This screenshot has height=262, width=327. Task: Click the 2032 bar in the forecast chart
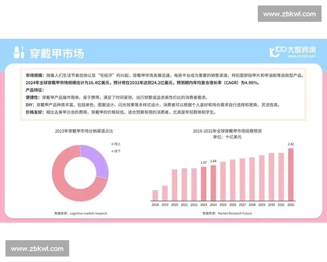click(290, 175)
